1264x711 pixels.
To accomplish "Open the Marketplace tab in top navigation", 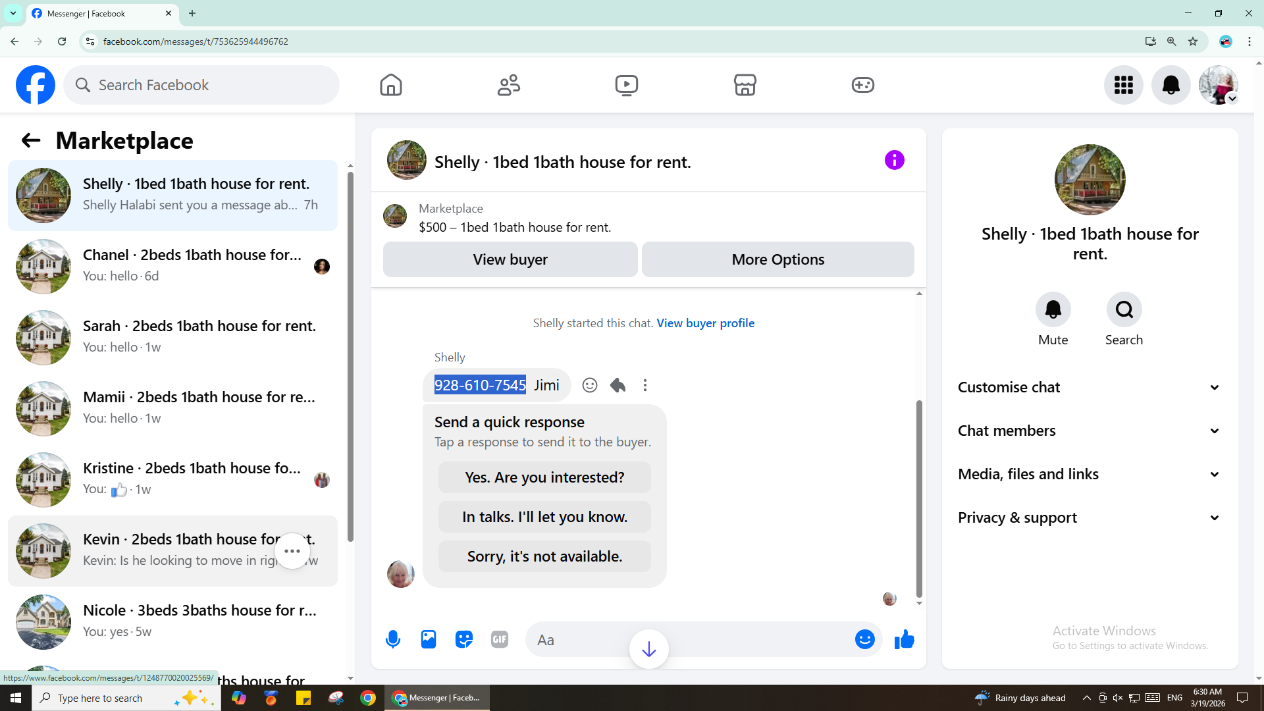I will [745, 85].
